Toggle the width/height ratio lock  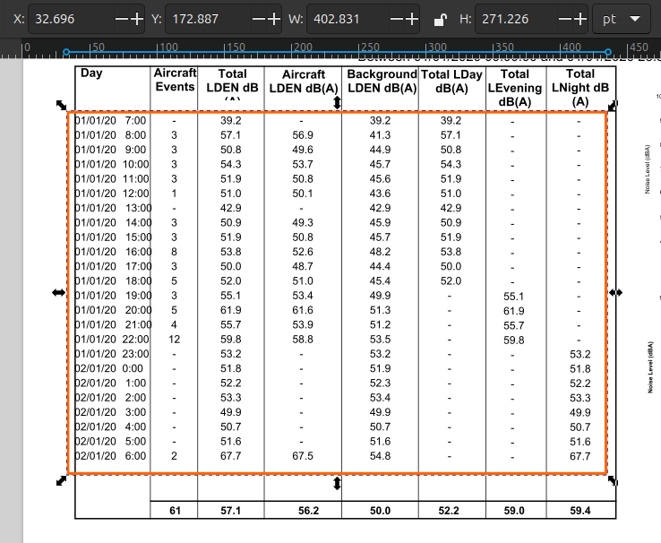point(439,19)
